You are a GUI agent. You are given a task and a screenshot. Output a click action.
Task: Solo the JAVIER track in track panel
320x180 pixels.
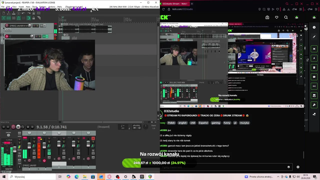click(37, 26)
